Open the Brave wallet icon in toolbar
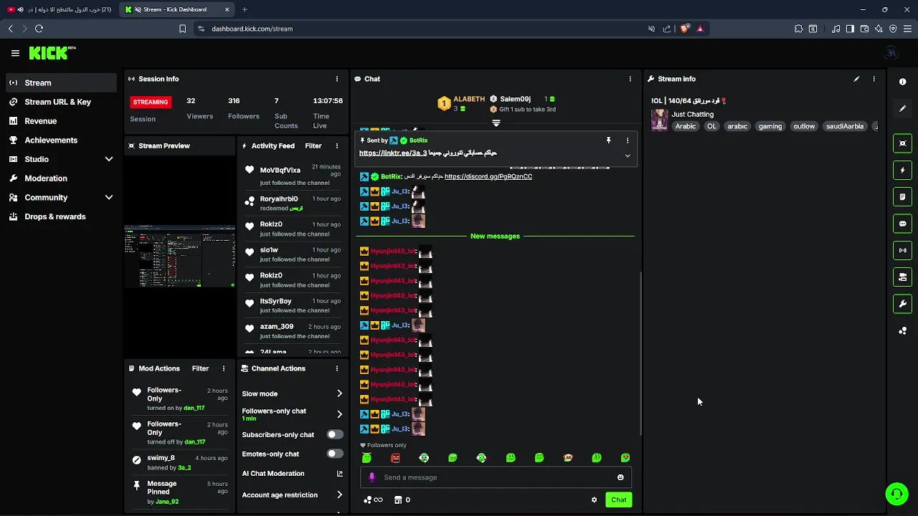 [x=864, y=29]
